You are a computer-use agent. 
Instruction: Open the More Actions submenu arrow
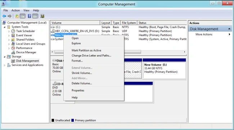[x=229, y=34]
